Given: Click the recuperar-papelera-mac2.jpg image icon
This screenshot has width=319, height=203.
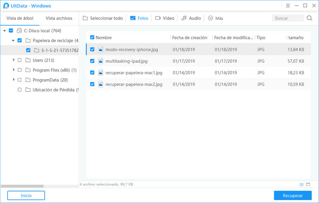Looking at the screenshot, I should point(100,84).
